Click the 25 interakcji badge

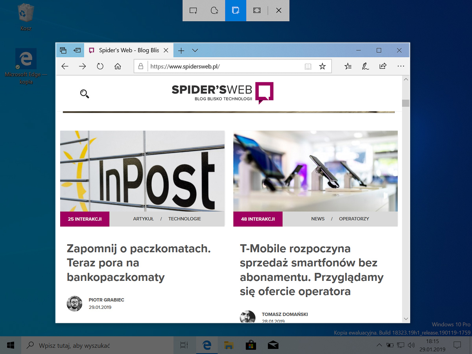(85, 219)
